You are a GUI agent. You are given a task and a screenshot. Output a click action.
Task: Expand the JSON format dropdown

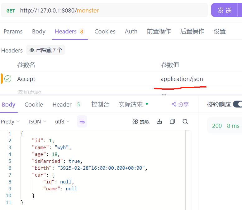(x=37, y=122)
